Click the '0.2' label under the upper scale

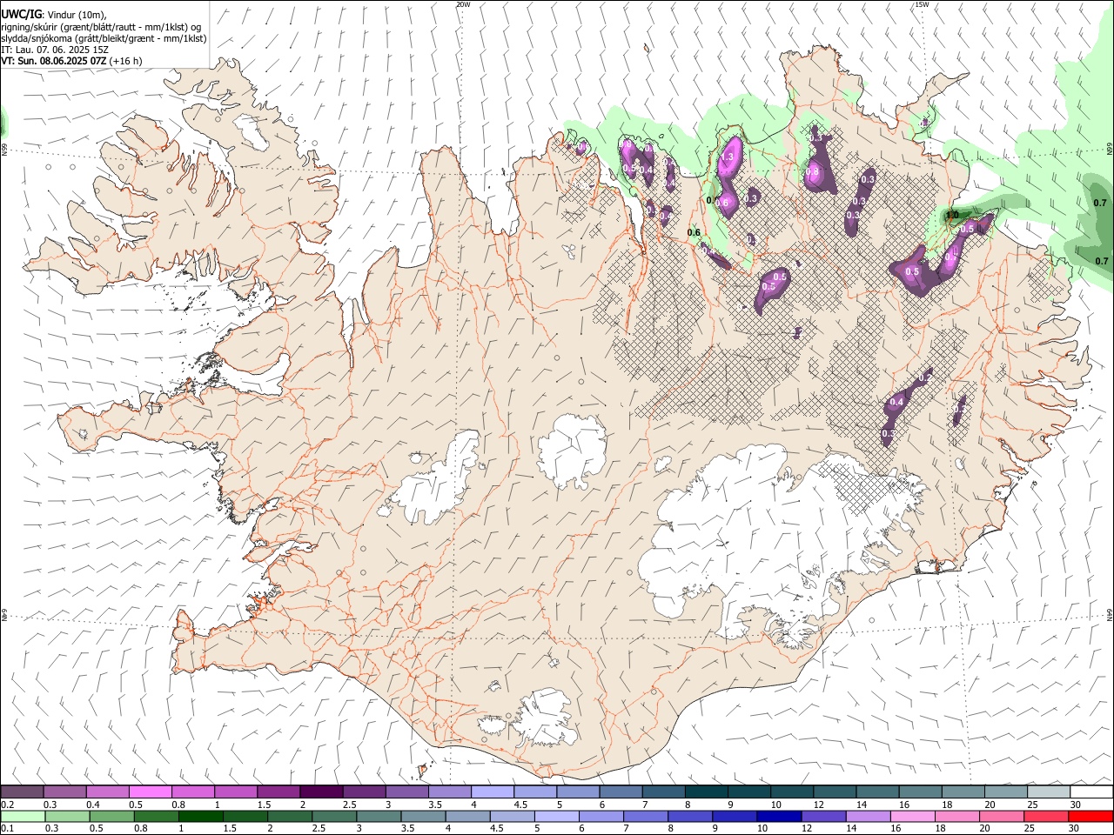tap(8, 805)
